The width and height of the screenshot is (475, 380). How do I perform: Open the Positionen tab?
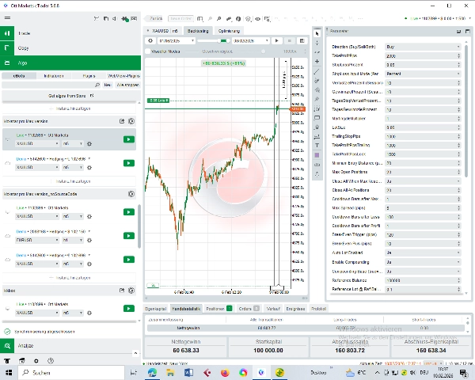(x=218, y=309)
